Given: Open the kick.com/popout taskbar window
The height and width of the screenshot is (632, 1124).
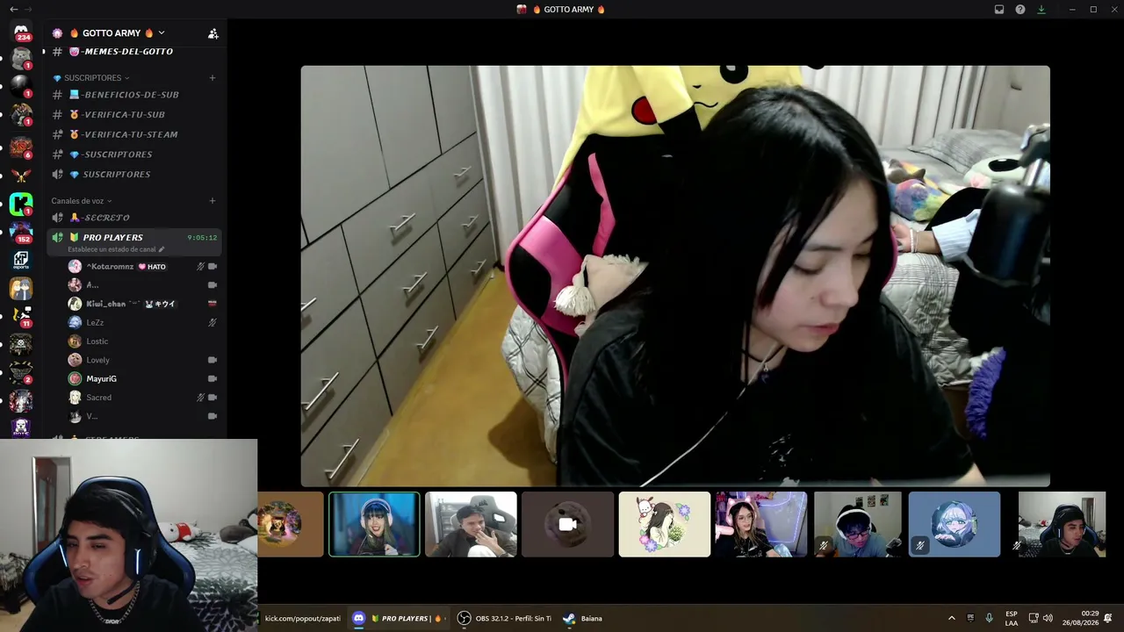Looking at the screenshot, I should [302, 619].
